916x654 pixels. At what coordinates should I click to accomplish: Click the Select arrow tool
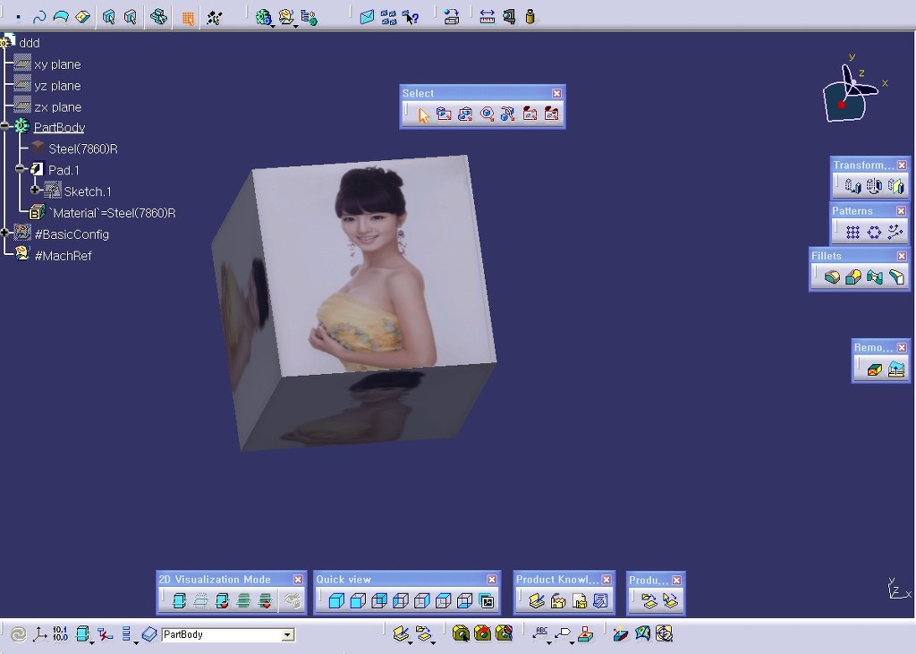[x=423, y=115]
